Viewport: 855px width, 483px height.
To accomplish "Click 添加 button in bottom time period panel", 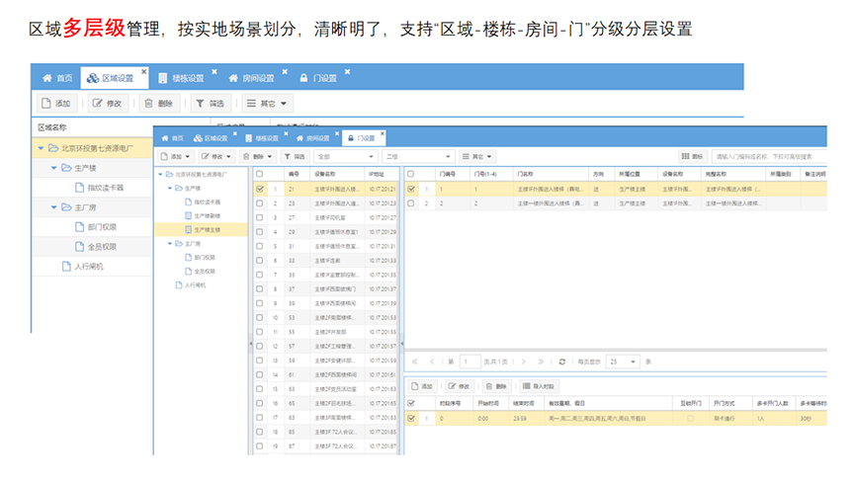I will [422, 386].
